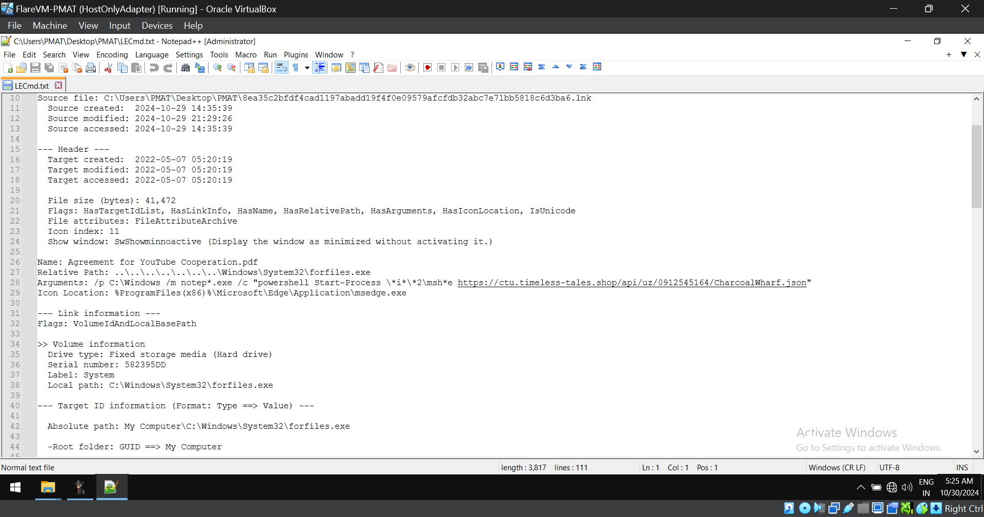984x517 pixels.
Task: Open the VirtualBox Machine menu
Action: tap(50, 26)
